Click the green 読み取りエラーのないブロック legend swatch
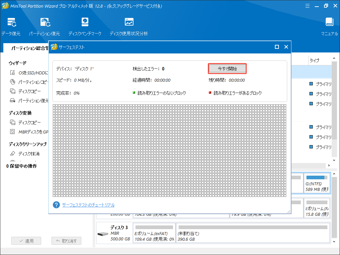The image size is (340, 255). 134,93
